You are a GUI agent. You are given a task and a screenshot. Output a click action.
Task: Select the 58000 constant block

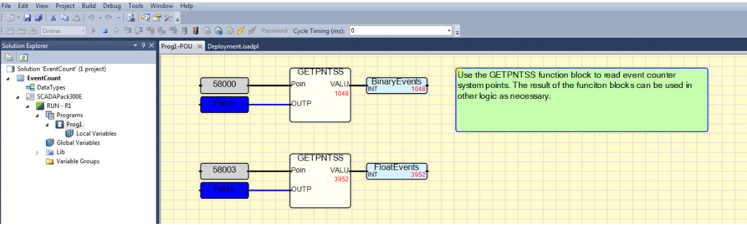tap(225, 85)
